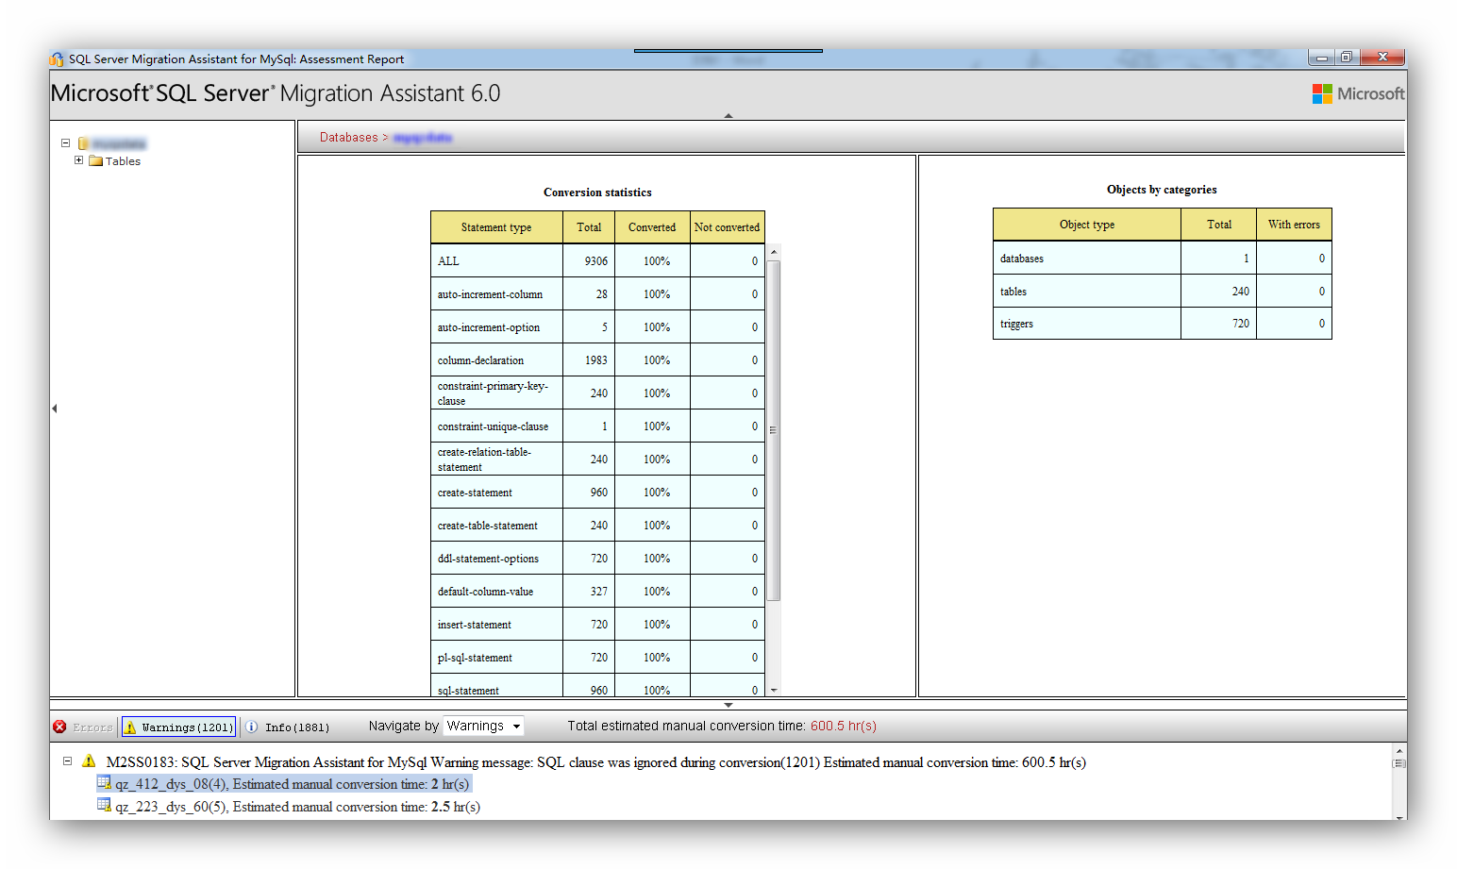Click the red Errors icon
1457x869 pixels.
click(59, 727)
